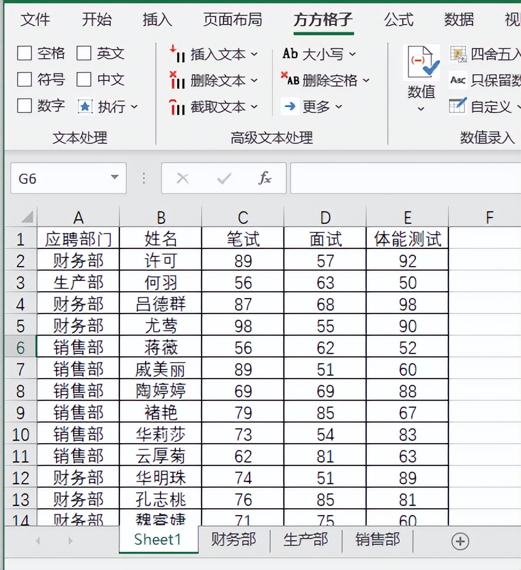
Task: Click the next sheet navigation arrow
Action: click(x=70, y=541)
